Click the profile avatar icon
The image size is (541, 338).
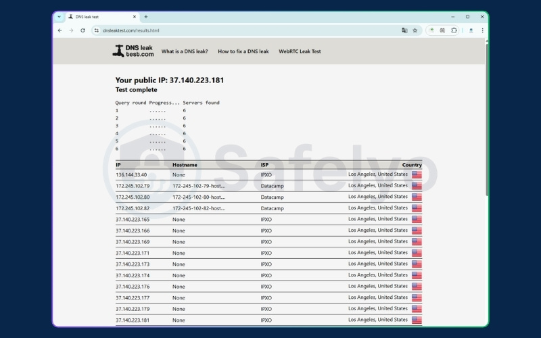click(471, 30)
